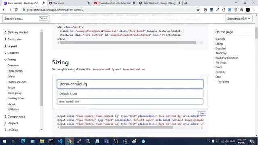The image size is (258, 145).
Task: Open the Chrome extensions puzzle icon
Action: tap(241, 10)
